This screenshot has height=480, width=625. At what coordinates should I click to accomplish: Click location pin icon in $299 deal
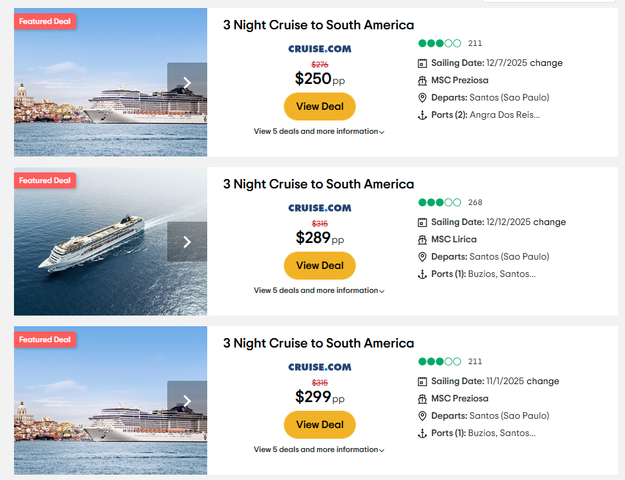[422, 416]
